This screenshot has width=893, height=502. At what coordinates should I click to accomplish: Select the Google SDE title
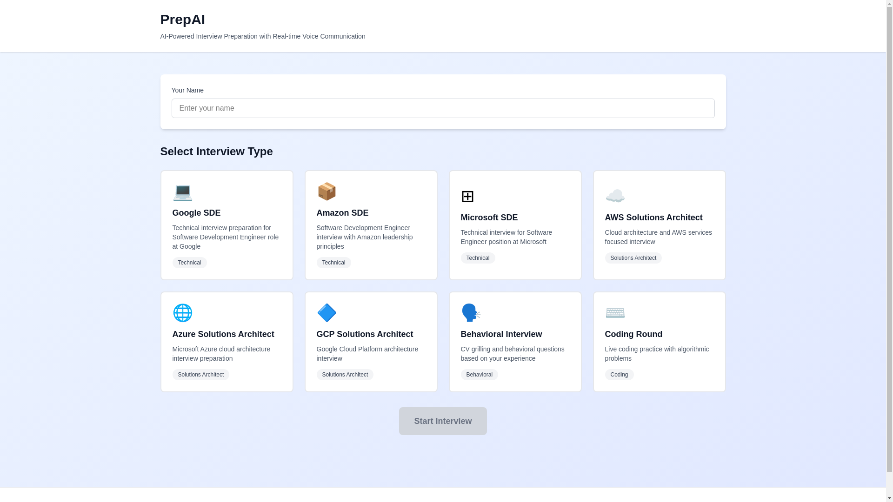[x=196, y=213]
